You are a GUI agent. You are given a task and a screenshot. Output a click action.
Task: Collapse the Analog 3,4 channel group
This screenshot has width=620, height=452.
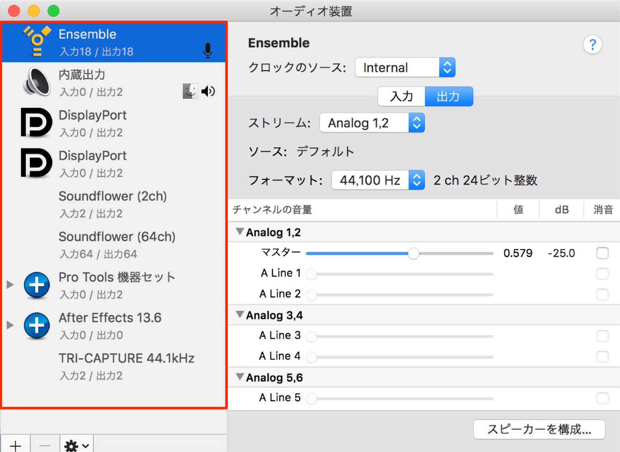point(240,315)
